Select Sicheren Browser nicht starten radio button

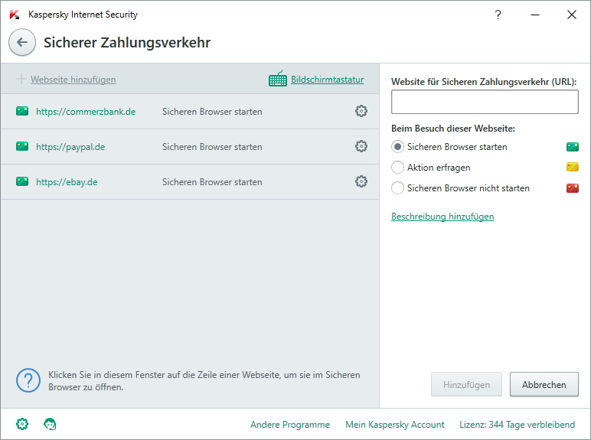click(397, 188)
